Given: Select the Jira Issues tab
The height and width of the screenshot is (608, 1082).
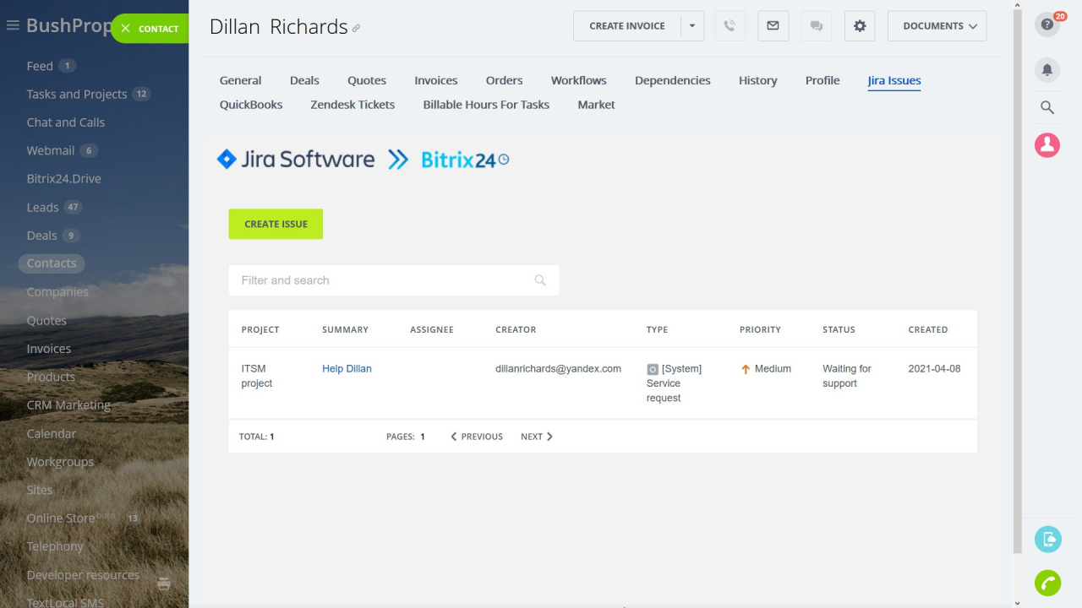Looking at the screenshot, I should point(894,80).
